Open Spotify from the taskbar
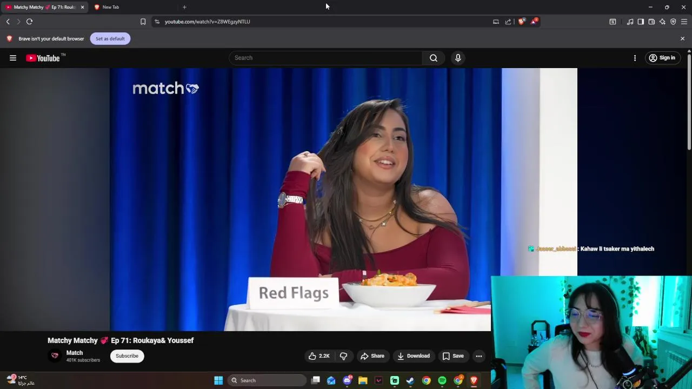The image size is (692, 389). [442, 380]
